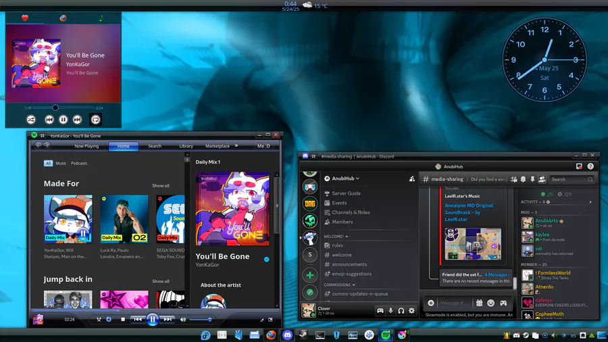Mute the microphone in Discord
The width and height of the screenshot is (608, 342).
[390, 311]
